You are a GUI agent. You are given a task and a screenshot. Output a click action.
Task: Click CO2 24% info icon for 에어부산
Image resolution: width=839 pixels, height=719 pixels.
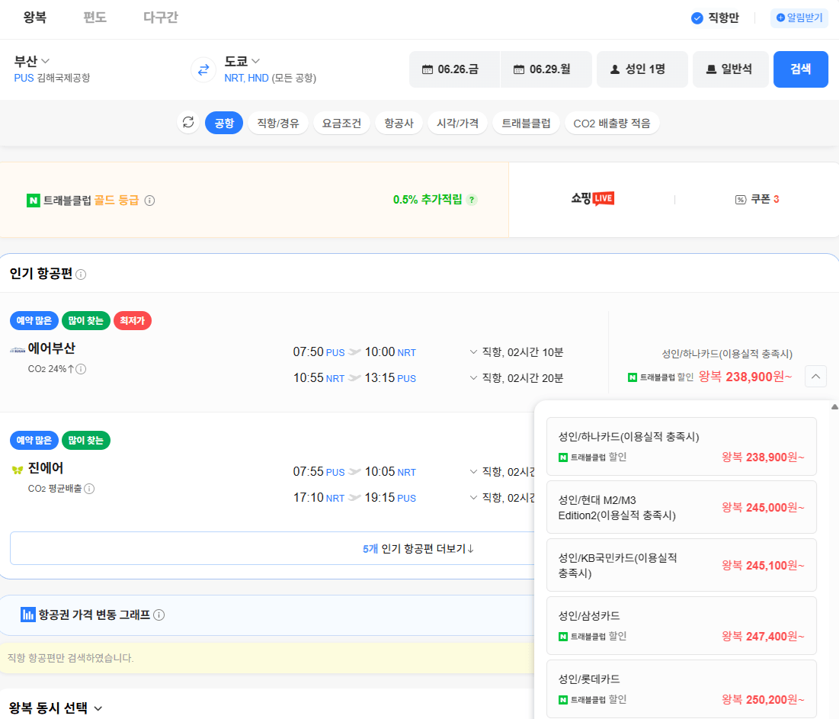(81, 369)
